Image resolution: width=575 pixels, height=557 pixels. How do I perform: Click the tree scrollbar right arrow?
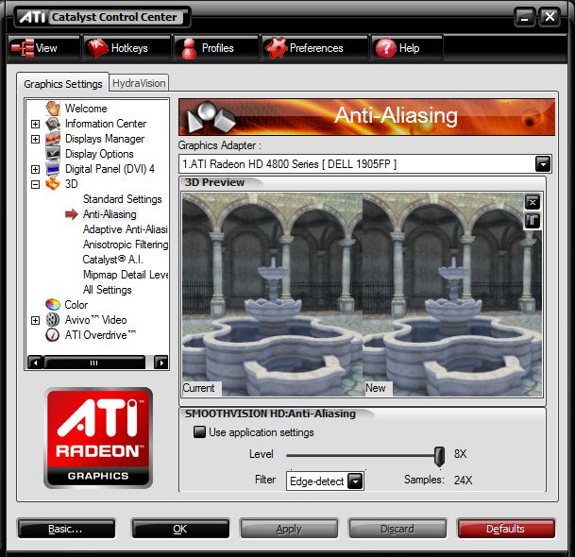tap(161, 363)
